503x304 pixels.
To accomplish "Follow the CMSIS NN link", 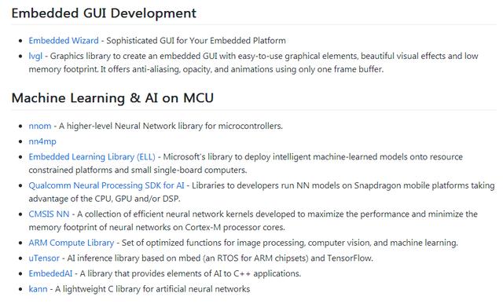I will point(49,214).
